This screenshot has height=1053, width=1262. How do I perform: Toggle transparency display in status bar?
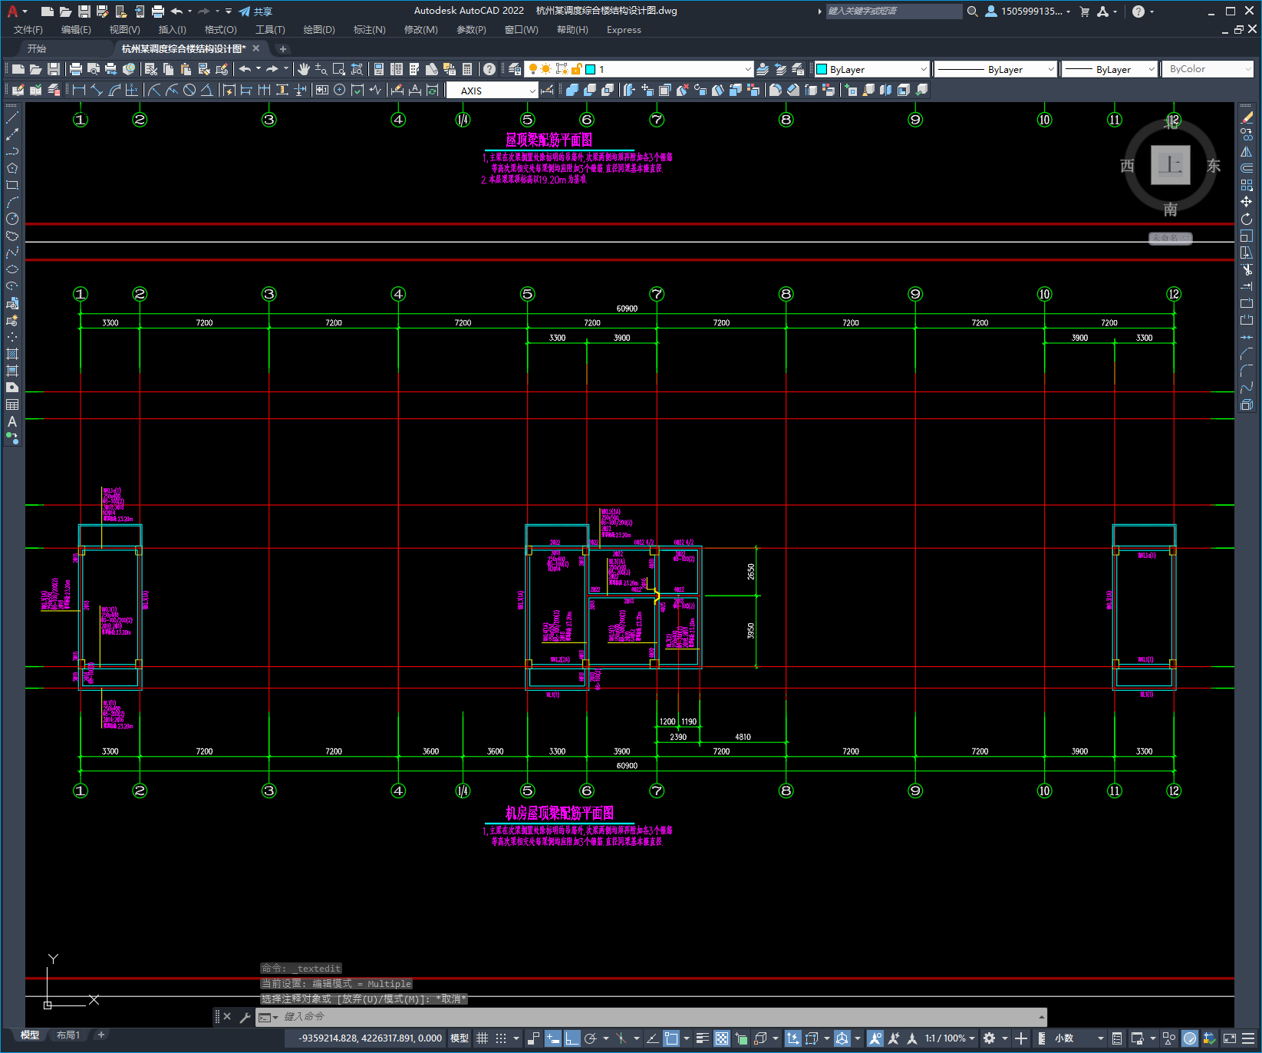[x=722, y=1038]
